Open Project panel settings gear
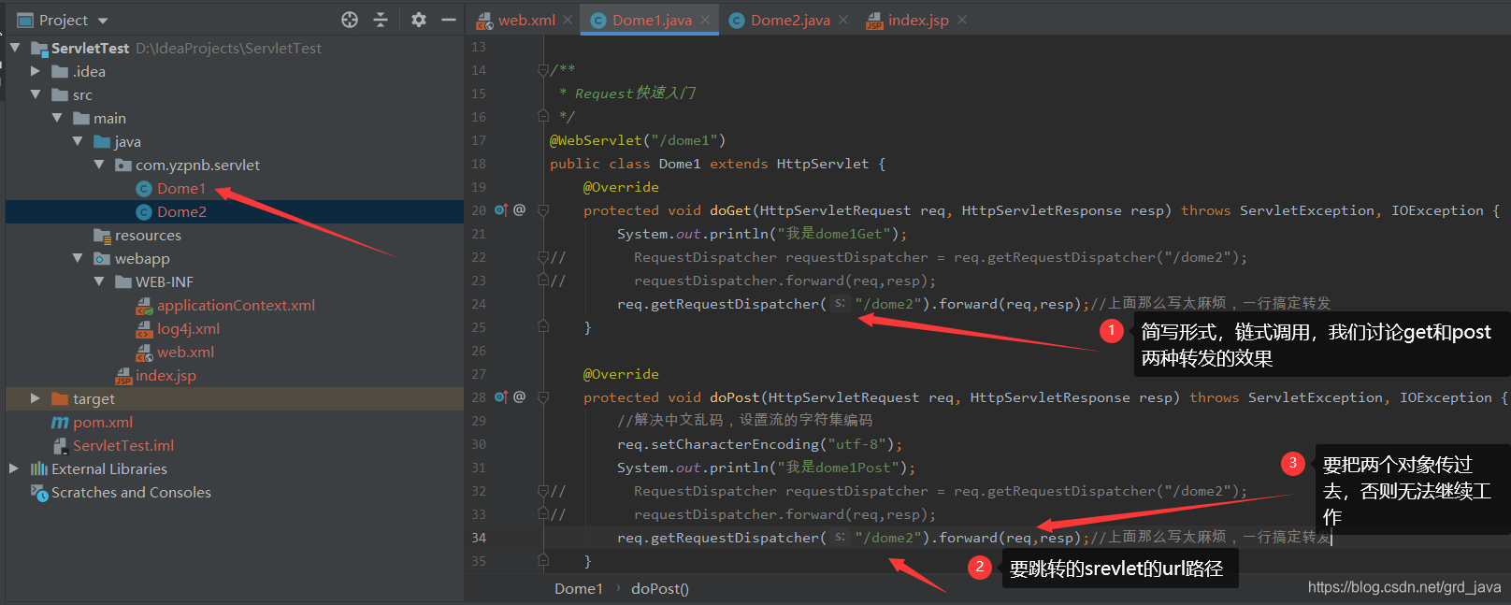 click(419, 20)
